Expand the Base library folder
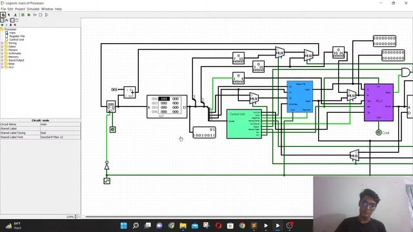The height and width of the screenshot is (232, 413). pyautogui.click(x=2, y=64)
